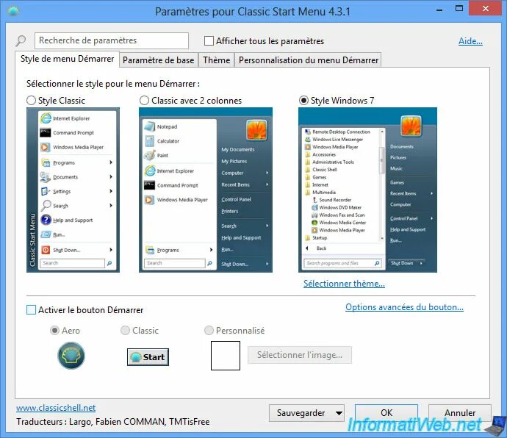The image size is (507, 438).
Task: Click the Aero shell start button image
Action: [x=71, y=356]
